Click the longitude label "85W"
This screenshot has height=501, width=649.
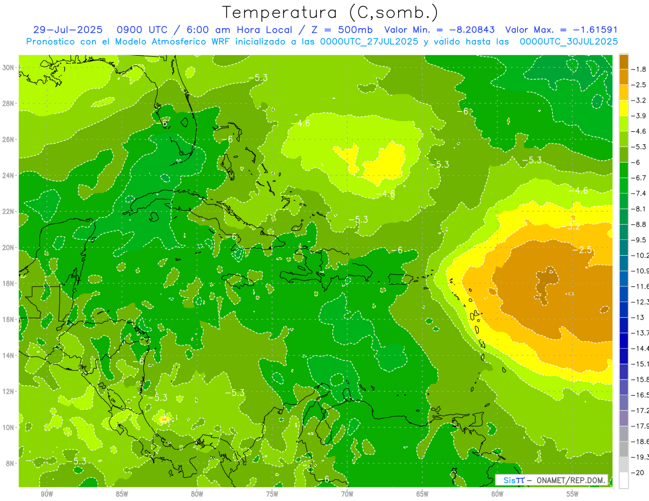[122, 494]
